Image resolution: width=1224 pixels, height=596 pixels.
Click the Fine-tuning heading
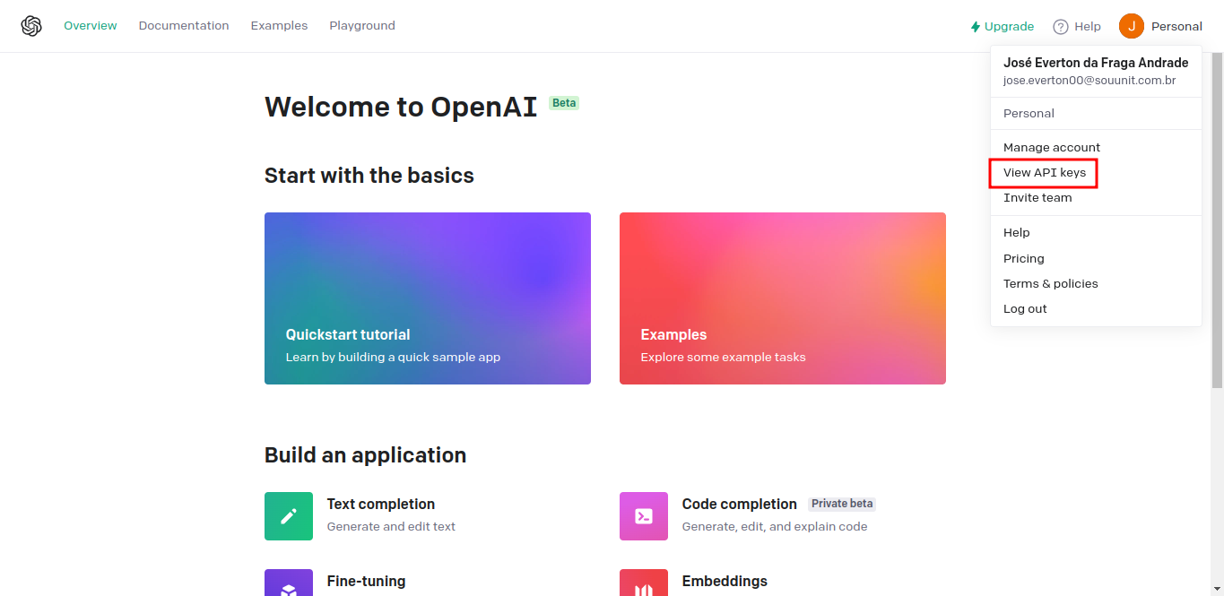click(366, 581)
